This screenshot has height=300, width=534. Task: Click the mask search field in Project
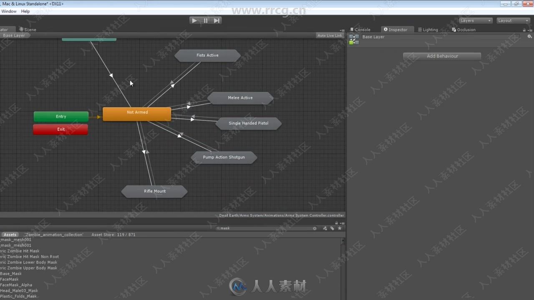tap(267, 228)
